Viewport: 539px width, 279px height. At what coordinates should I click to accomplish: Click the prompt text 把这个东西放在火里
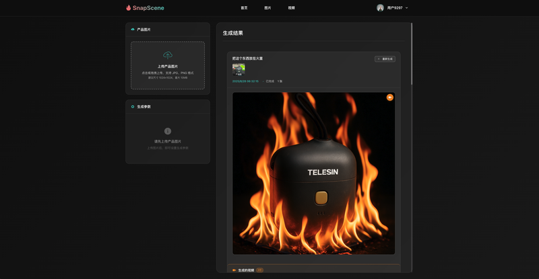(x=247, y=58)
